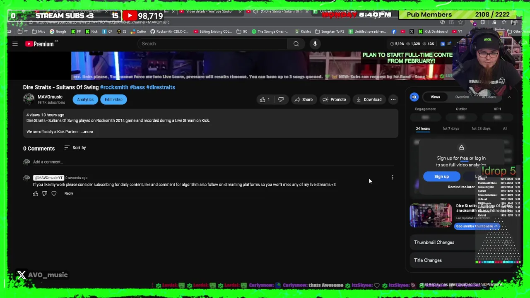
Task: Click the Share button
Action: (304, 99)
